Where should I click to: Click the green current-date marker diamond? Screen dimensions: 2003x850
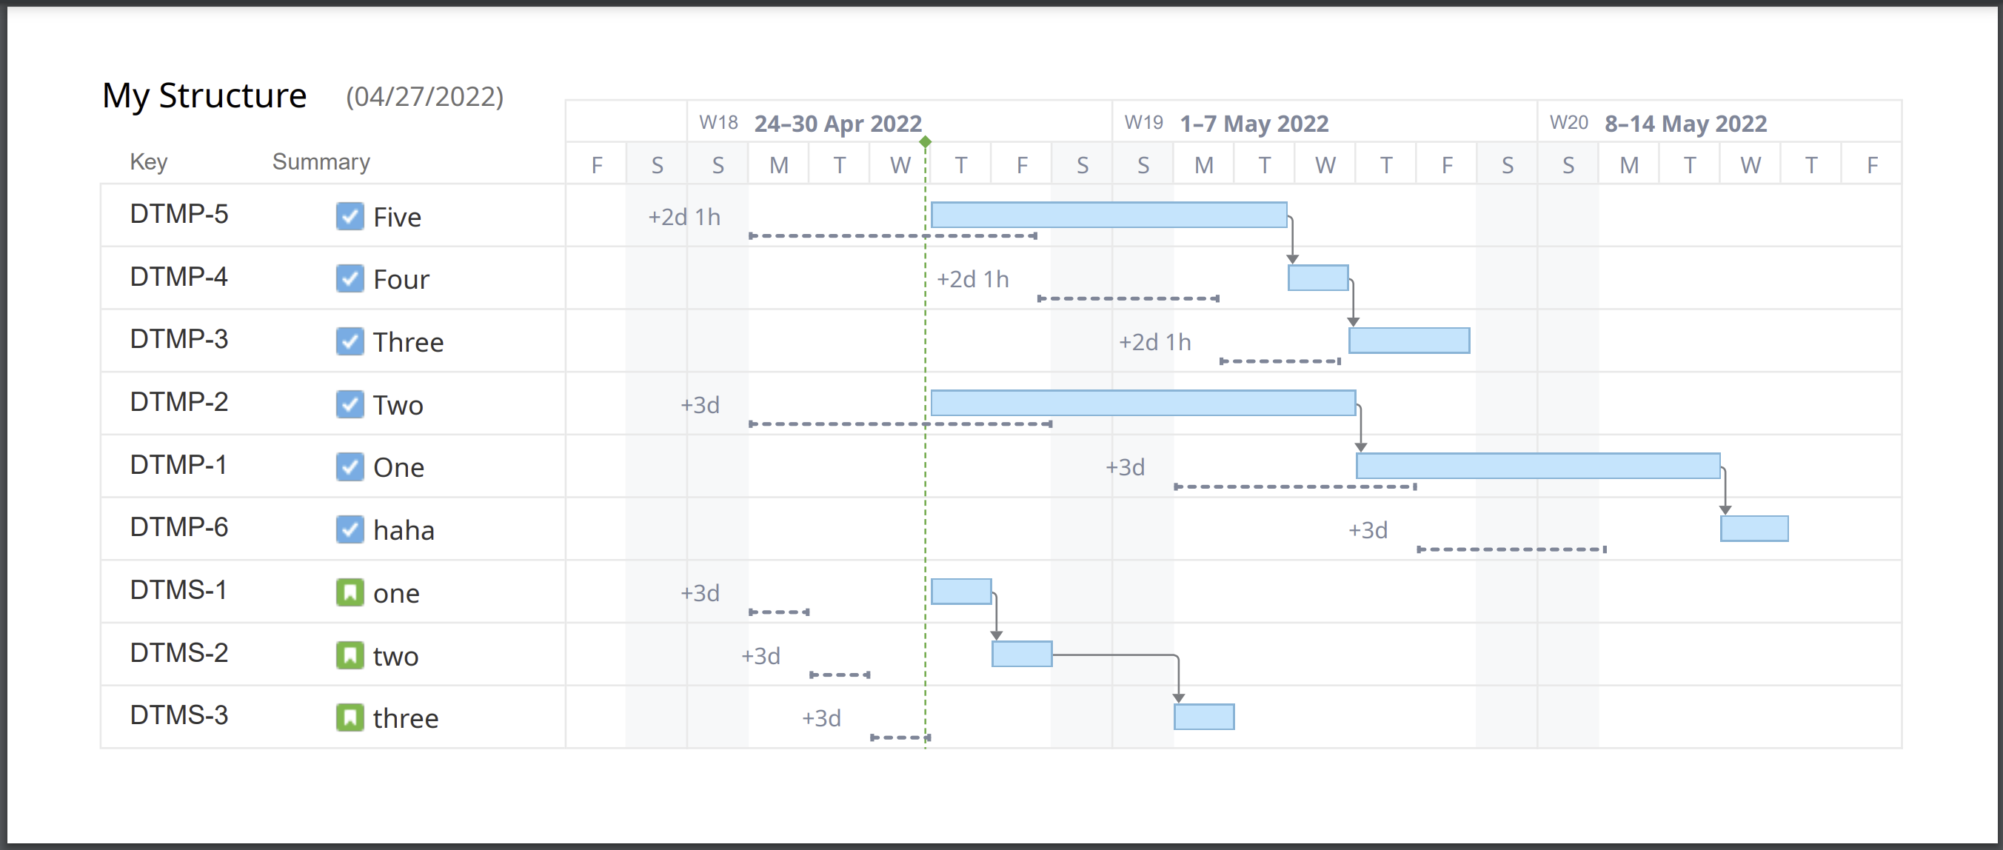(926, 141)
